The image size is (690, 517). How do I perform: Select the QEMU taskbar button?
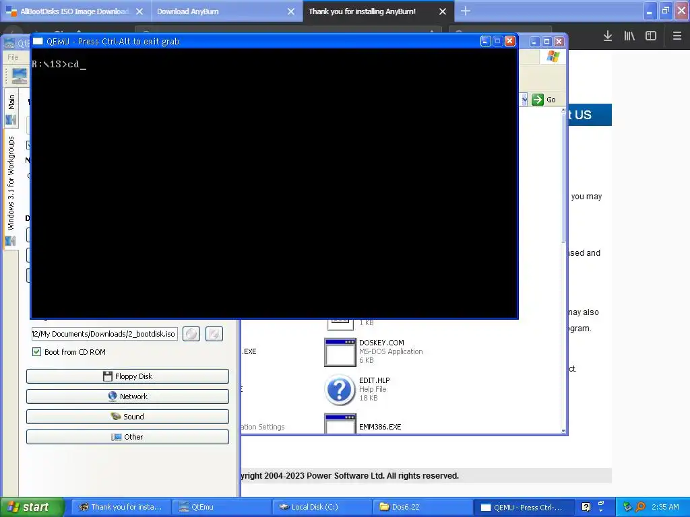[524, 508]
